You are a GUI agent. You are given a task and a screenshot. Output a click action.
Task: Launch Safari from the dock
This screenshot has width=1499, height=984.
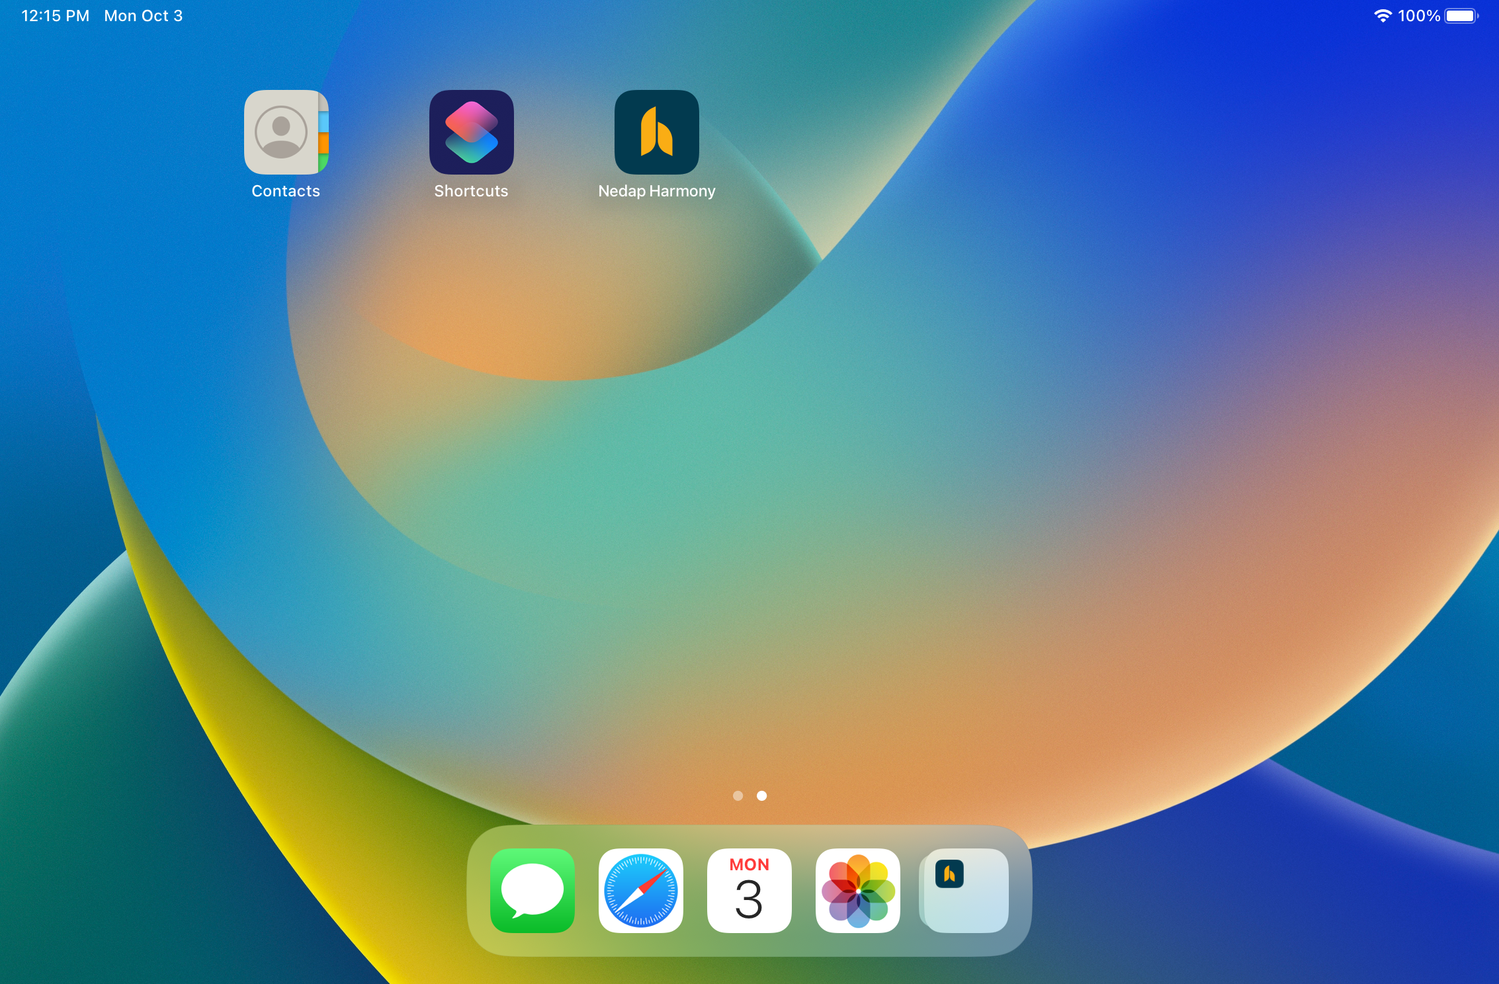(640, 890)
